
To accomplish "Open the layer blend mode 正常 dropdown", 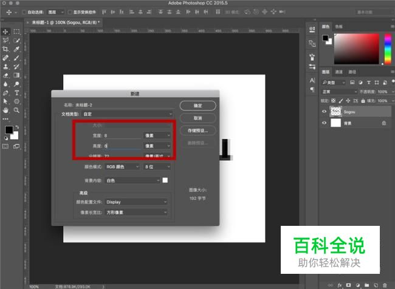I will [339, 92].
